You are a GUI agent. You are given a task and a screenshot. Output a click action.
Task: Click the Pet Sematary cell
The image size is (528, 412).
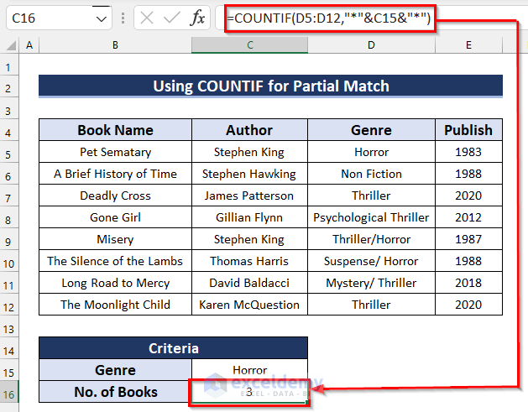(115, 152)
